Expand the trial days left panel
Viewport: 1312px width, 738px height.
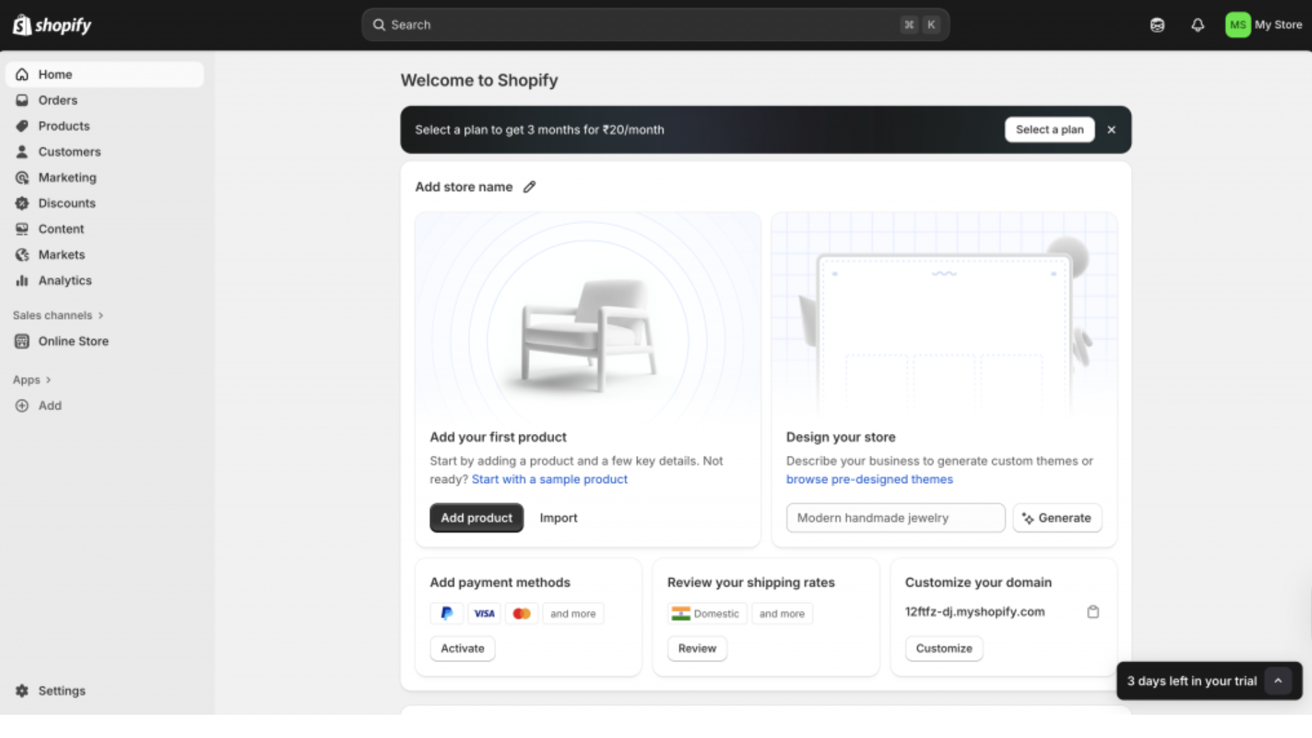[x=1278, y=681]
